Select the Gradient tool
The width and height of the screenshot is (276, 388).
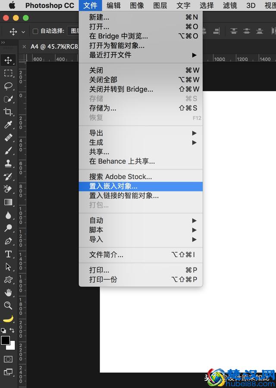8,202
